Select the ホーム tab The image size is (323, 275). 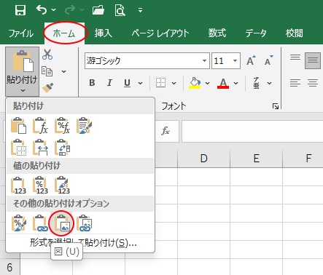[x=64, y=33]
